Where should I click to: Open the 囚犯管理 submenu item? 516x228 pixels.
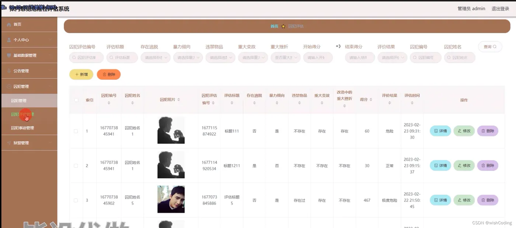point(29,101)
